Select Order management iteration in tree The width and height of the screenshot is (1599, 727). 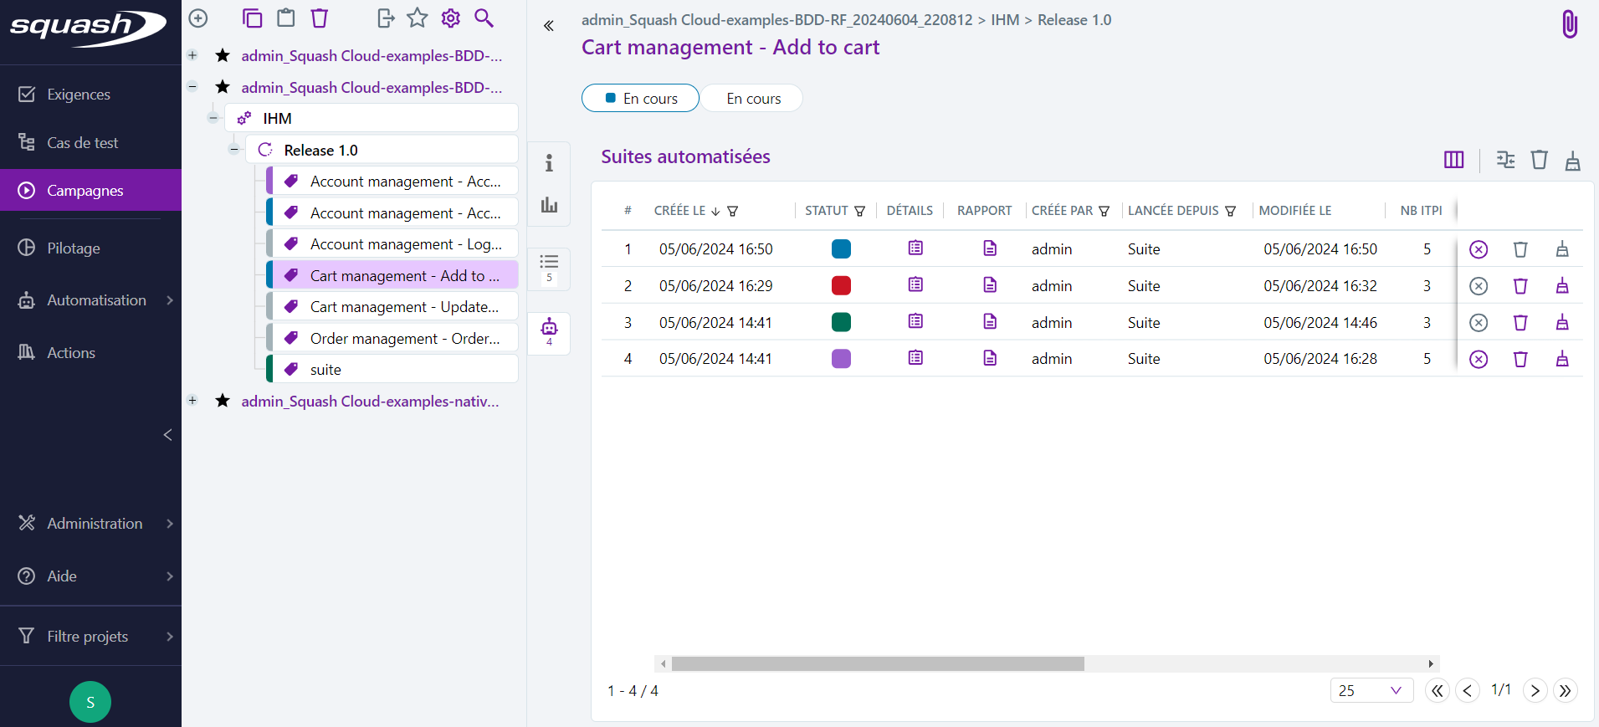coord(404,339)
